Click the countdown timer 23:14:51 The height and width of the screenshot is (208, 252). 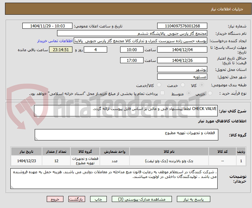[61, 49]
